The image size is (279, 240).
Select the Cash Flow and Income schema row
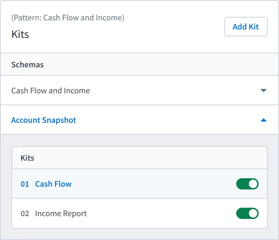coord(139,91)
